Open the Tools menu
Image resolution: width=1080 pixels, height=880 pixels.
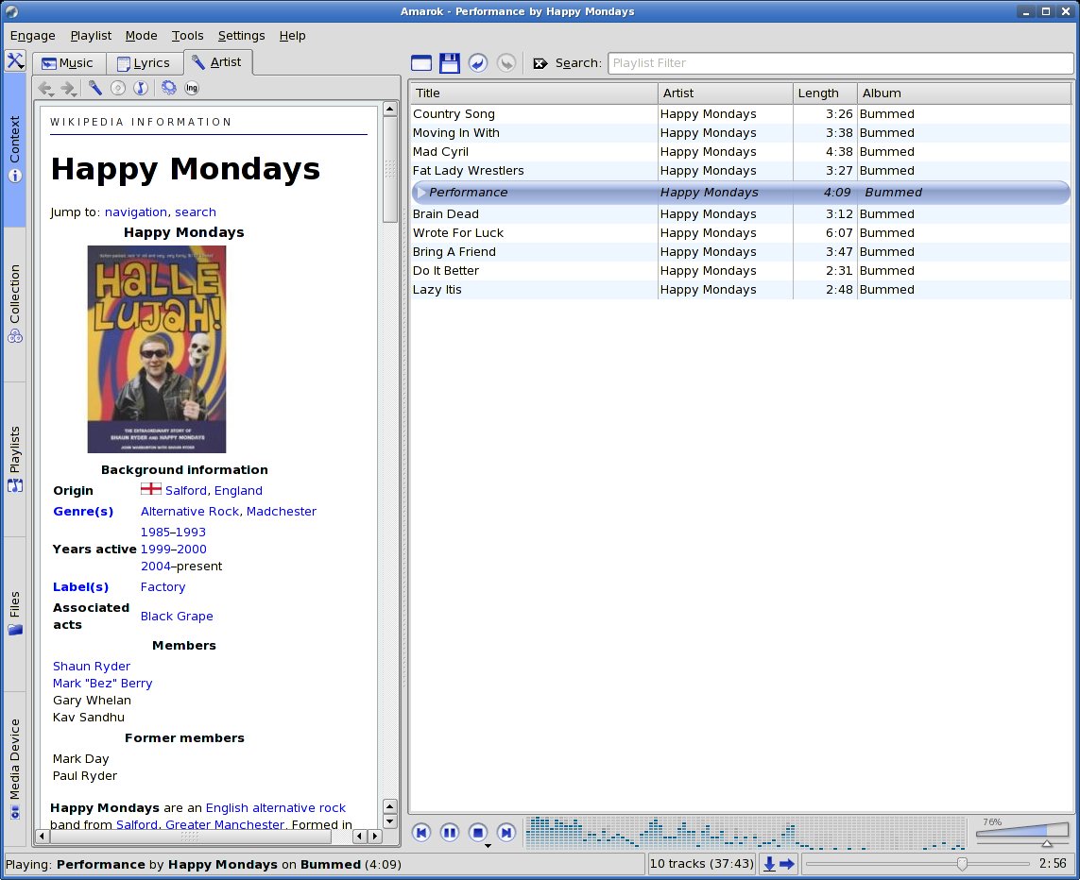pyautogui.click(x=187, y=36)
